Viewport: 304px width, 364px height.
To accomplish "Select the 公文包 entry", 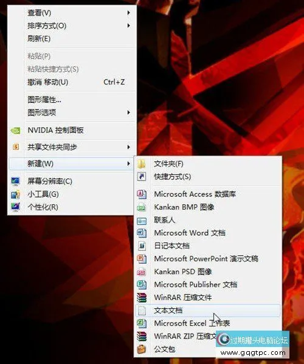I will click(176, 349).
